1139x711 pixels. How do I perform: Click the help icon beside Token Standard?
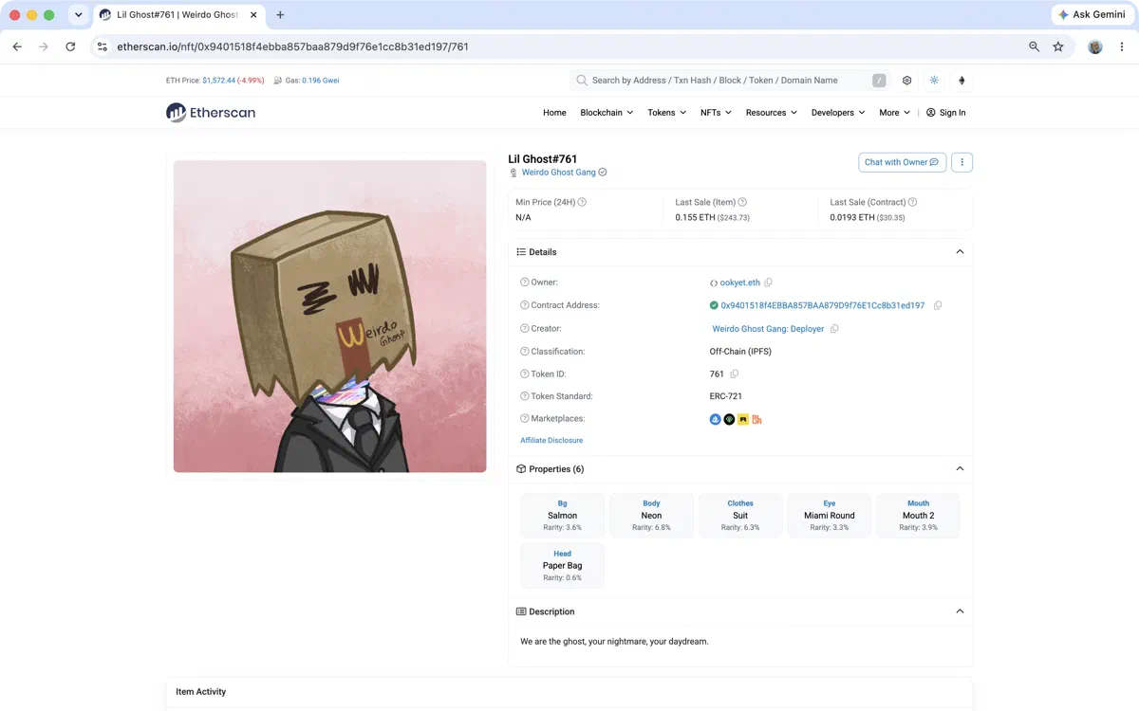tap(524, 396)
